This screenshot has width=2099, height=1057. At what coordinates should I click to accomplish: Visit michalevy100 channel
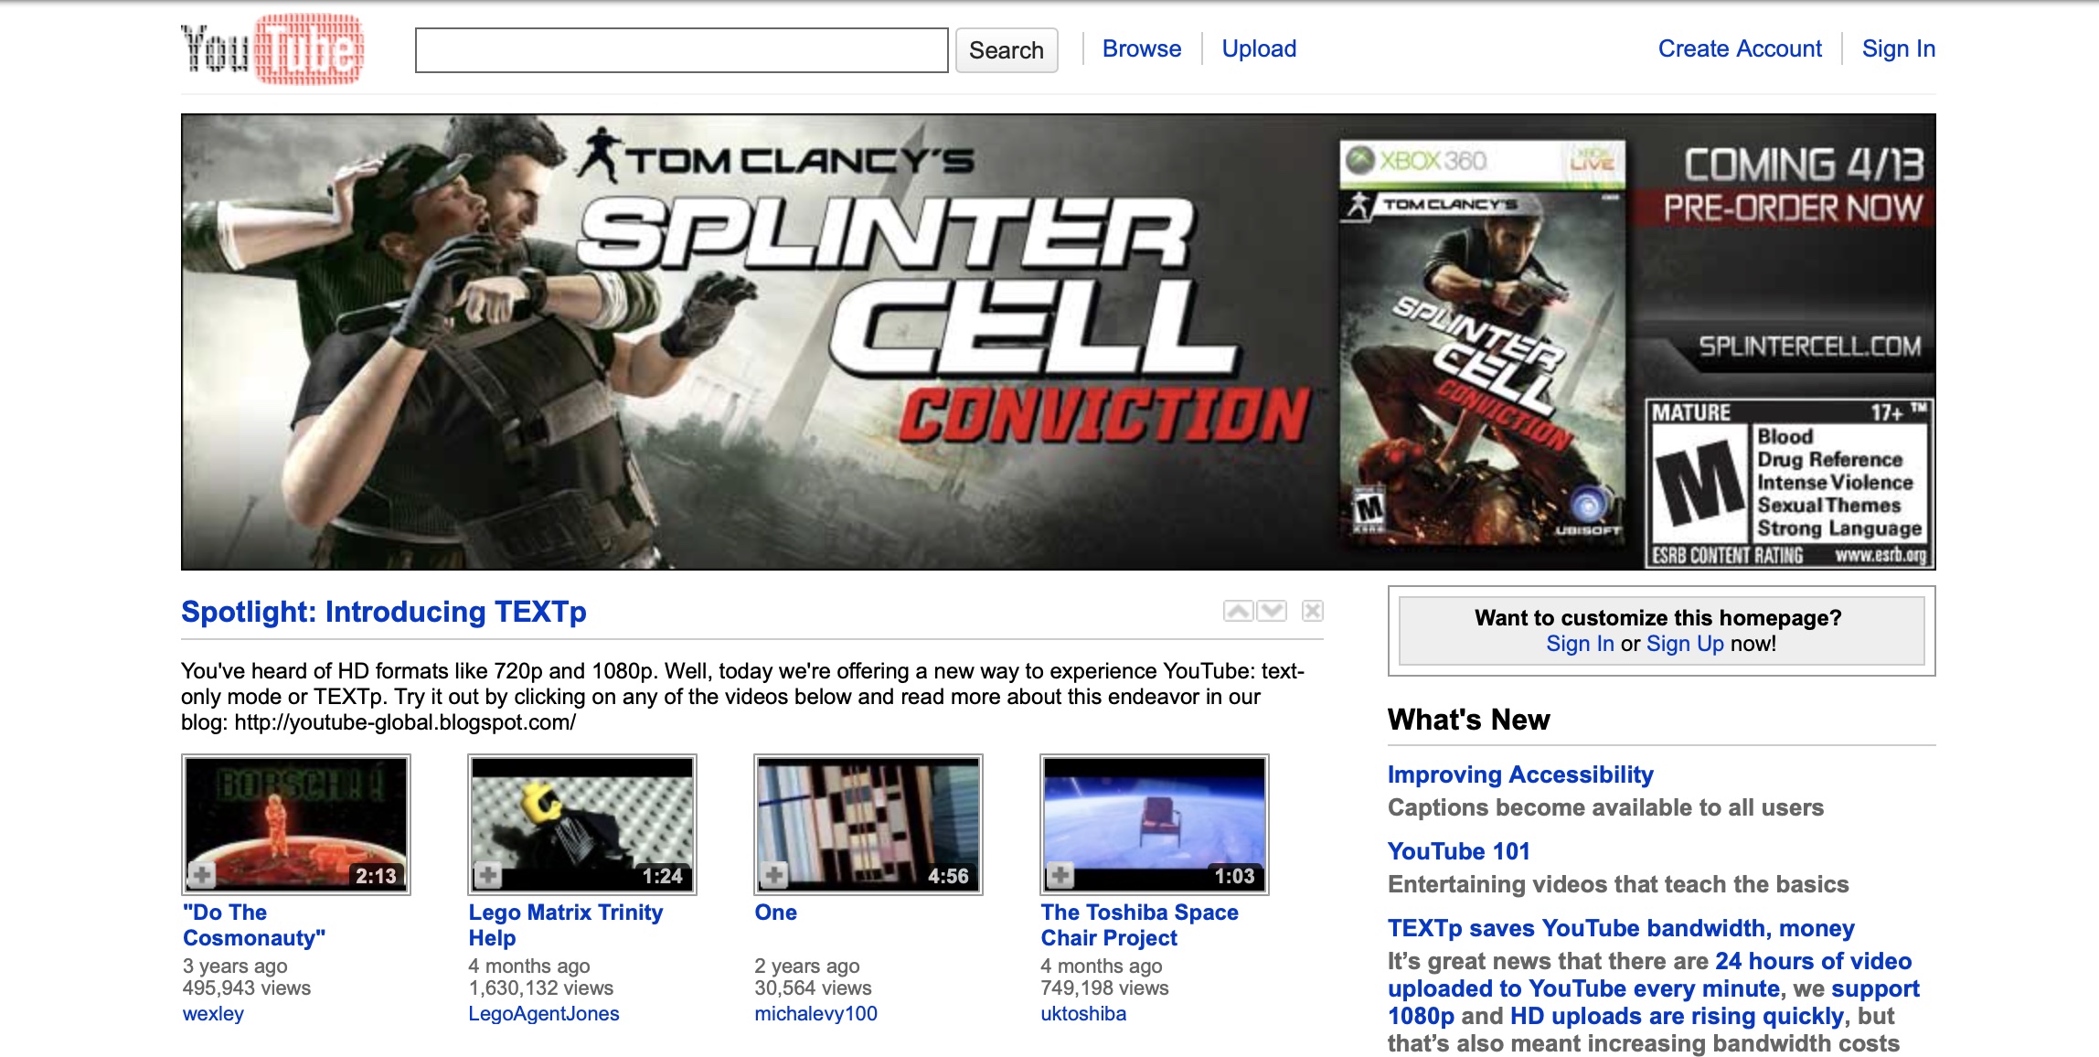click(816, 1013)
